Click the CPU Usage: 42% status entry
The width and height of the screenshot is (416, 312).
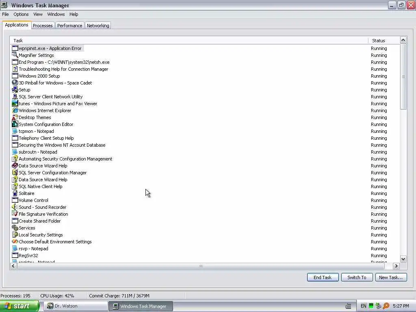pos(57,296)
